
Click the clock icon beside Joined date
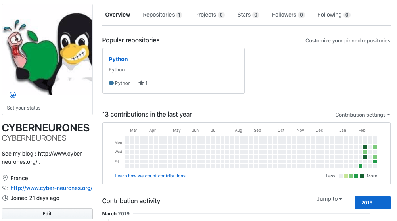5,198
